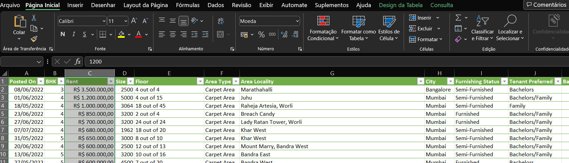Click the Inserir cells button
569x163 pixels.
pos(424,18)
